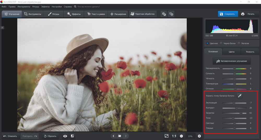Click the white balance eyedropper icon
The width and height of the screenshot is (261, 140).
pyautogui.click(x=240, y=96)
